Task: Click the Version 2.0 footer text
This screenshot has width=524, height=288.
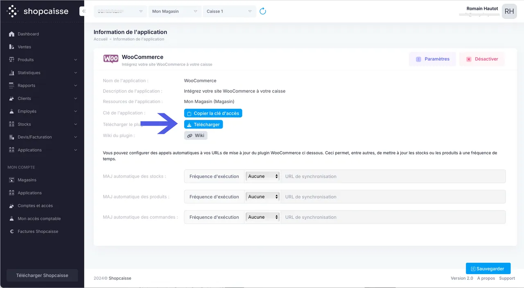Action: [x=462, y=278]
